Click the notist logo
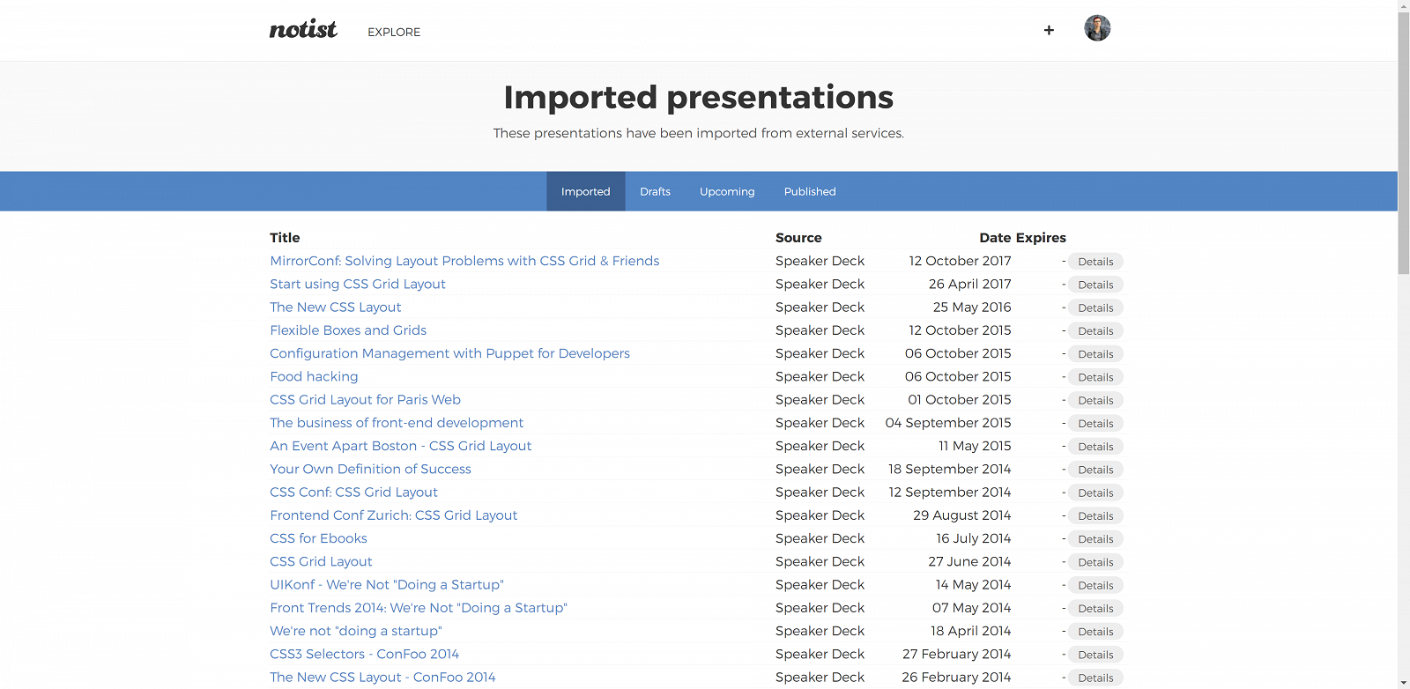Viewport: 1410px width, 689px height. 303,30
